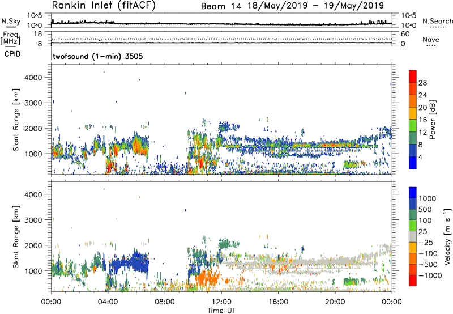Click the frequency trace in the Freq panel

coord(221,43)
